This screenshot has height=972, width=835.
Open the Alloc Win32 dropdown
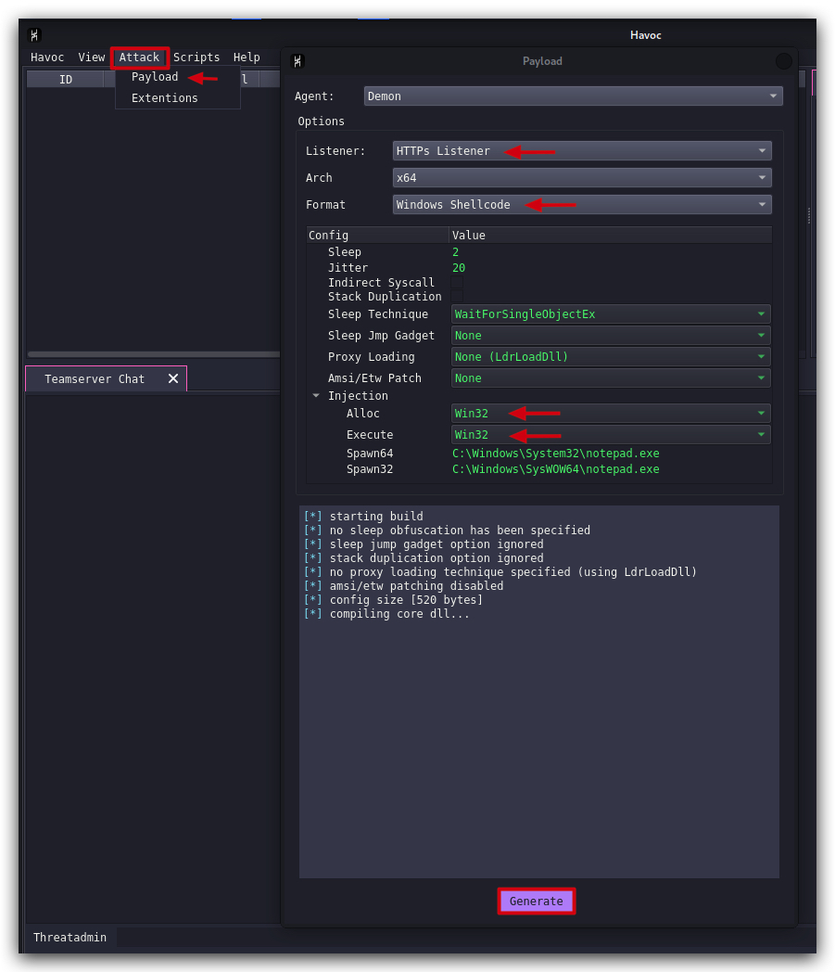(611, 414)
